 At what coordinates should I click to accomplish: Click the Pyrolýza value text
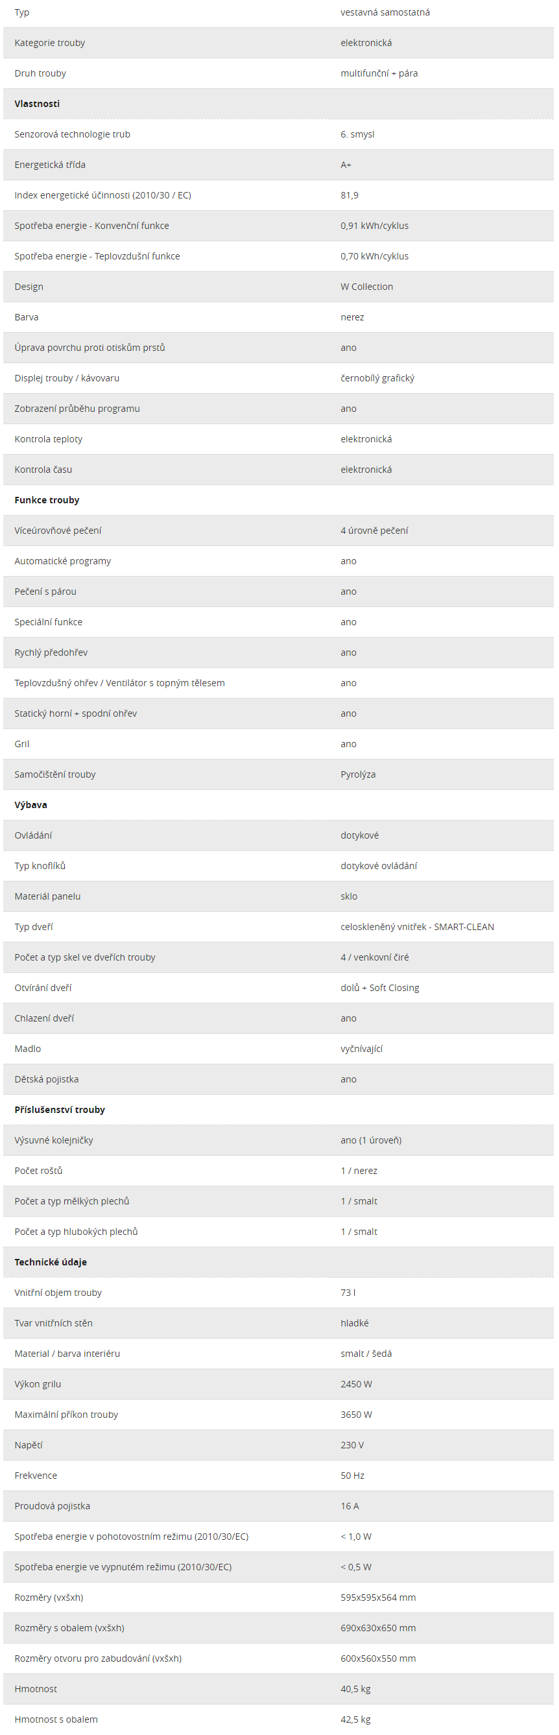point(359,774)
